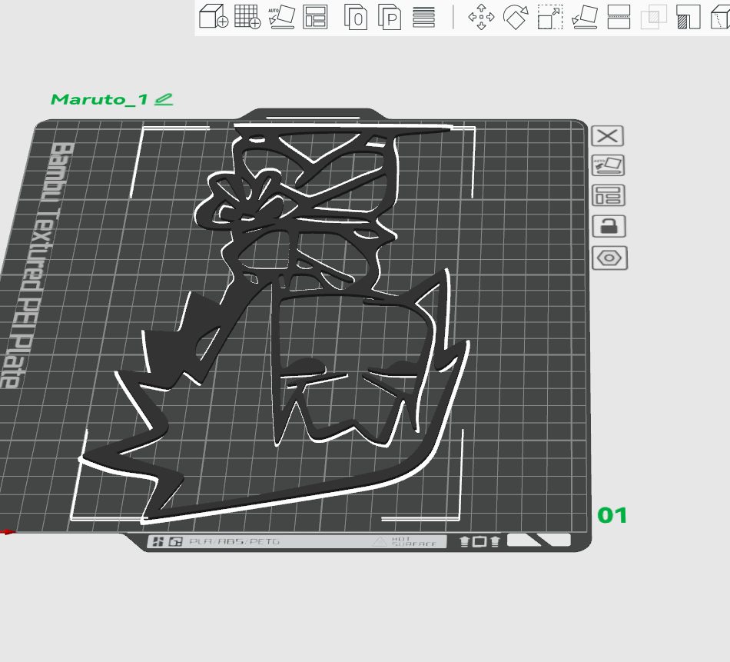
Task: Click the plate name 'Maruto_1'
Action: [99, 99]
